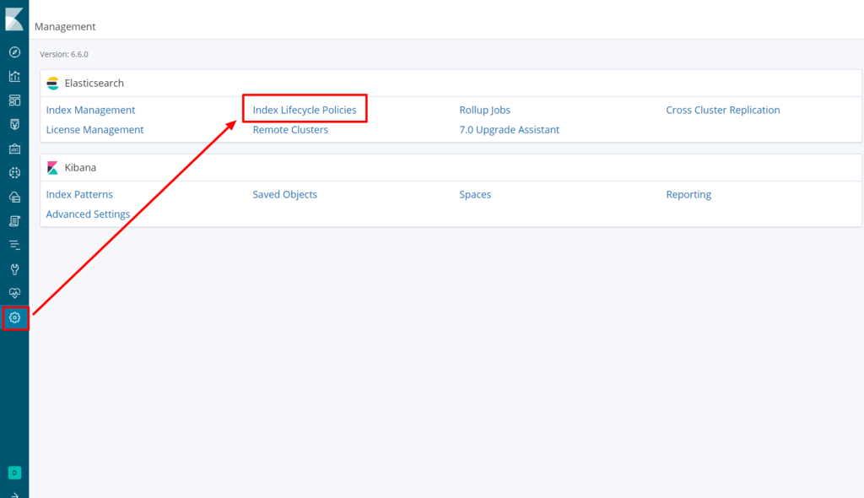
Task: Open Dev Tools via the wrench icon
Action: click(15, 269)
